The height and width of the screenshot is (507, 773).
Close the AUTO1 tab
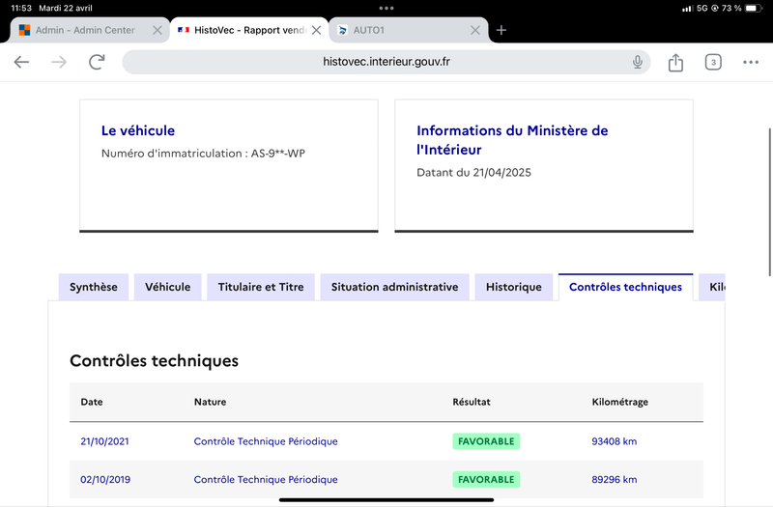475,30
